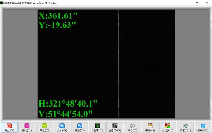Close the AutoMat window
The height and width of the screenshot is (133, 212).
207,2
